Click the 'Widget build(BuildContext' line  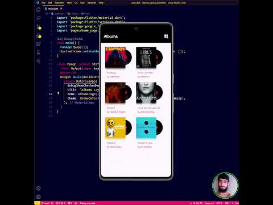tap(80, 77)
